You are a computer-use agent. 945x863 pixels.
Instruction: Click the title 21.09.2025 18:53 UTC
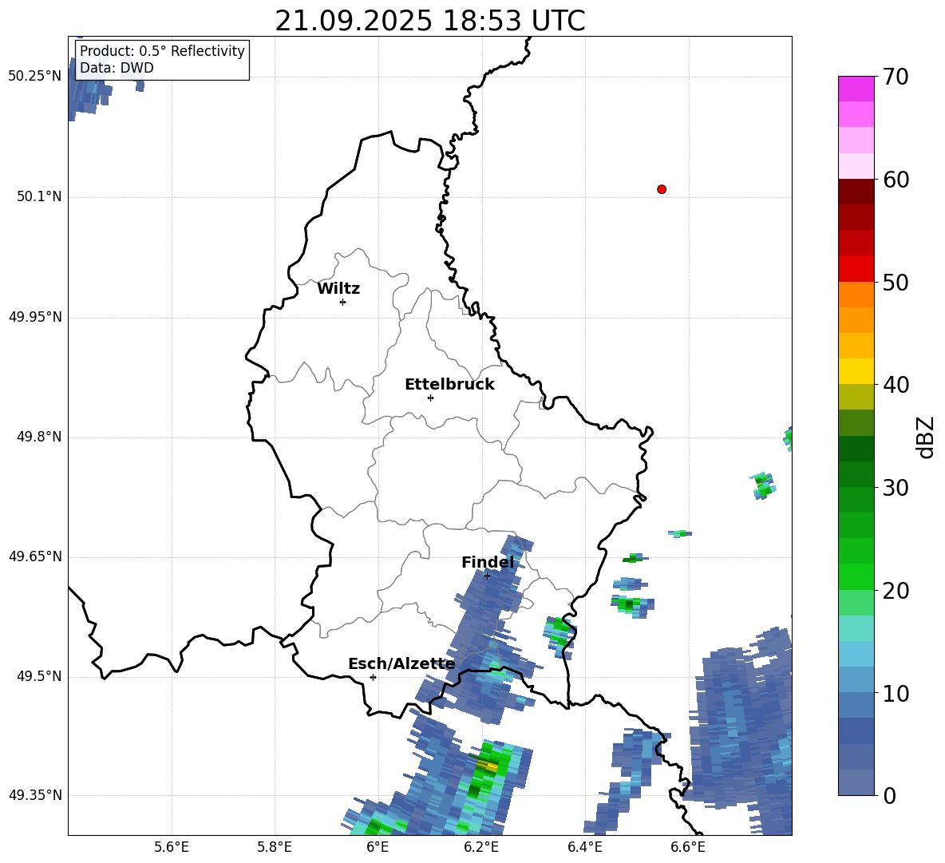430,21
